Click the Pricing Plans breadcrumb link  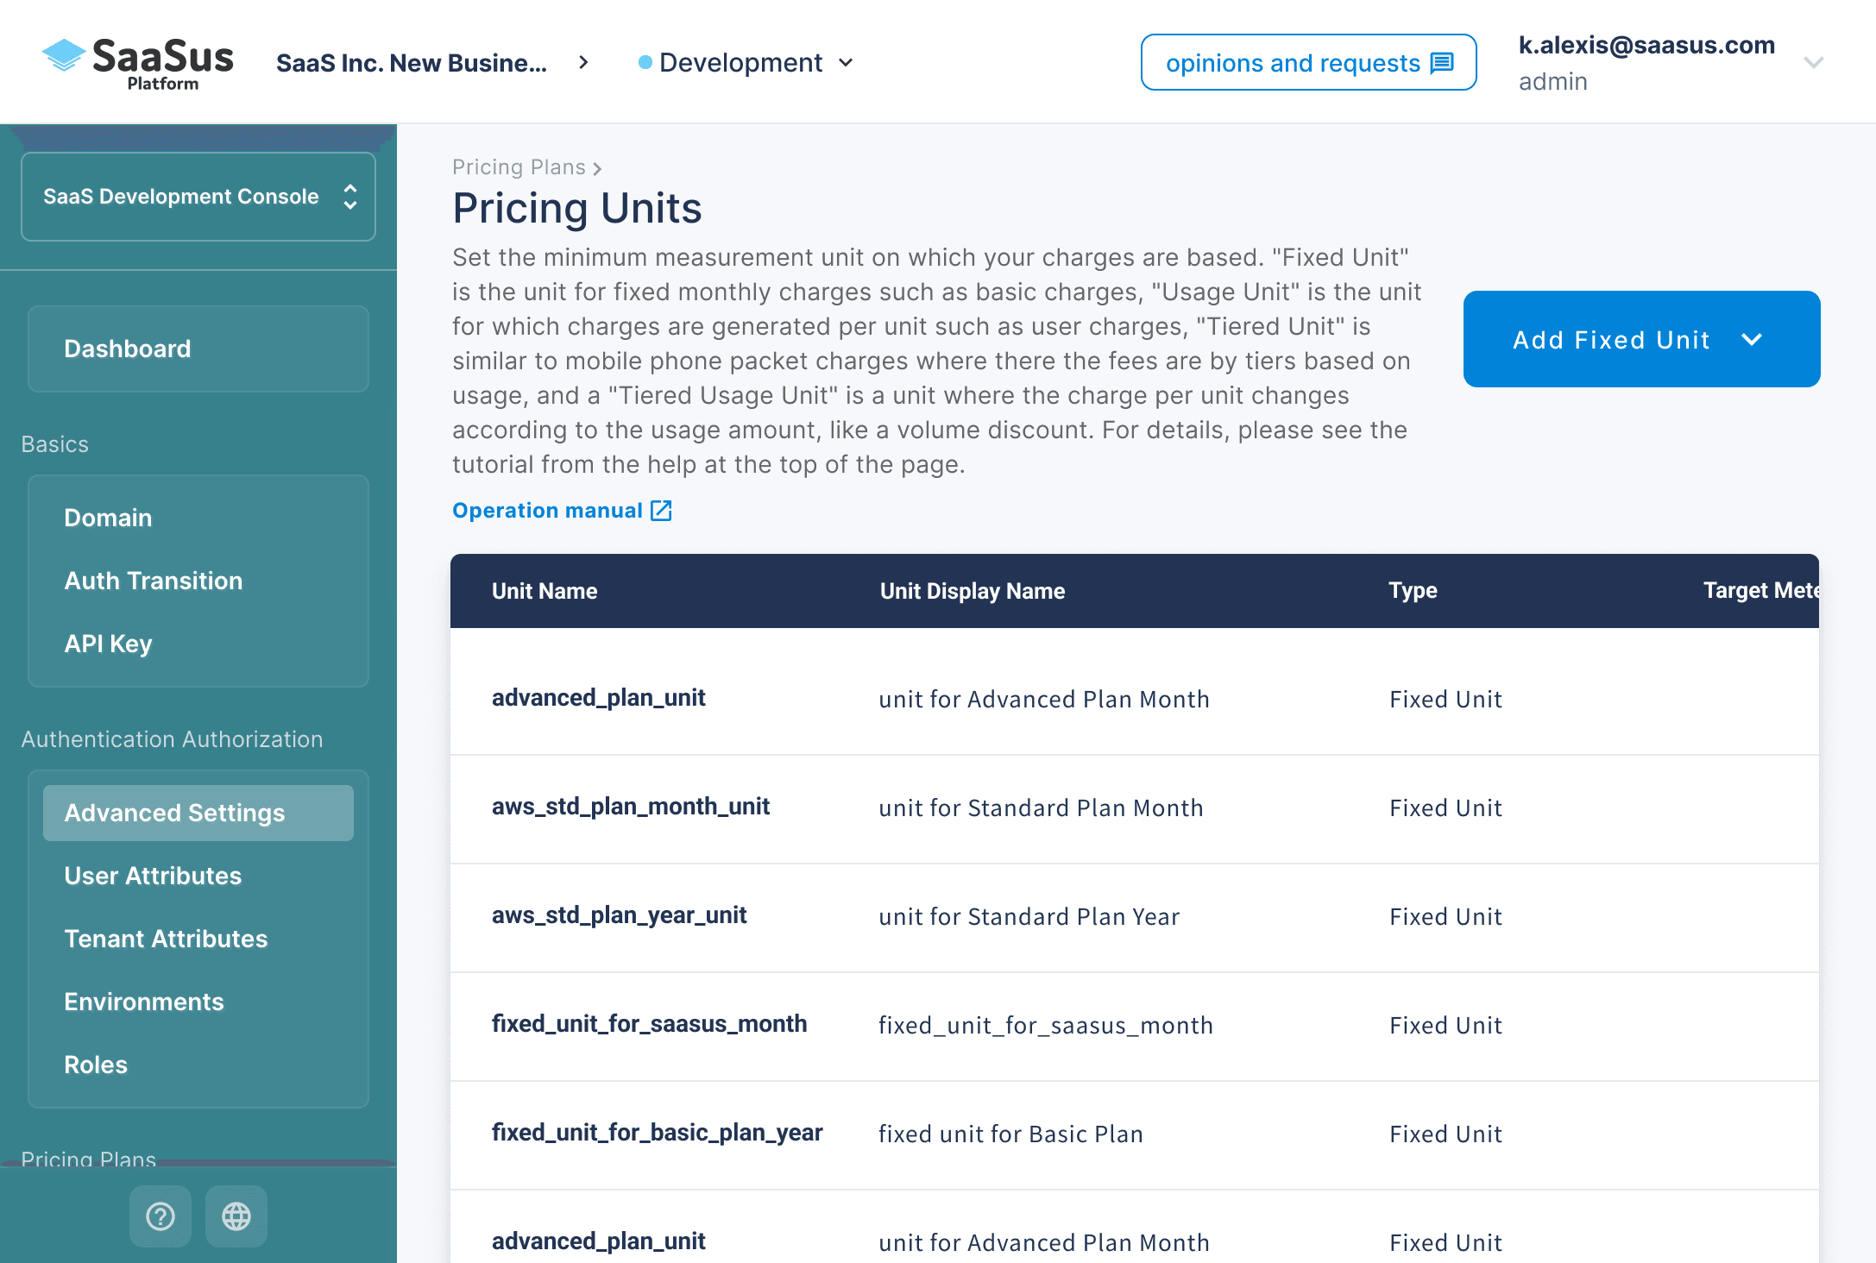click(x=519, y=167)
